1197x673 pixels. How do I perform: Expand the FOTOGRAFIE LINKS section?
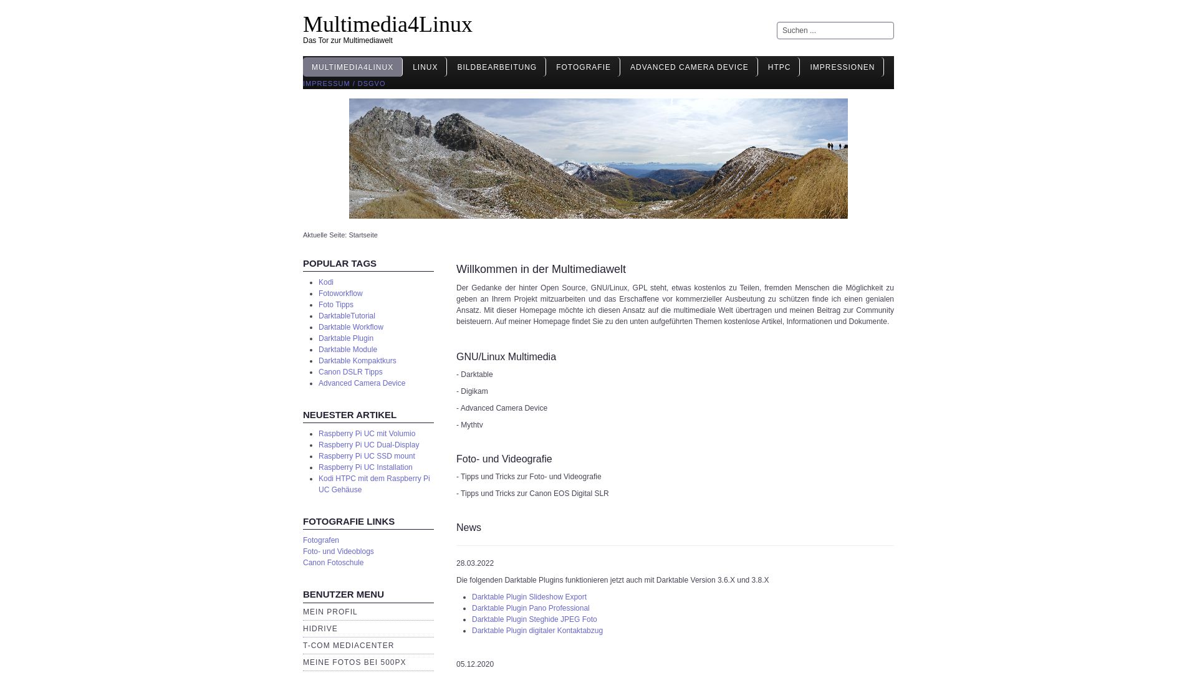349,521
